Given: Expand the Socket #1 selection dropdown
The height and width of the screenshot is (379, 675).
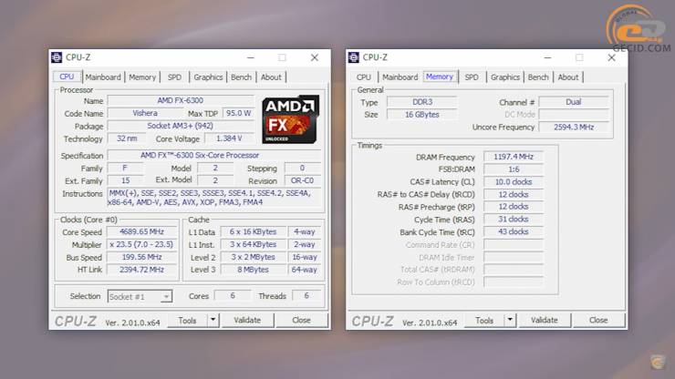Looking at the screenshot, I should tap(166, 296).
